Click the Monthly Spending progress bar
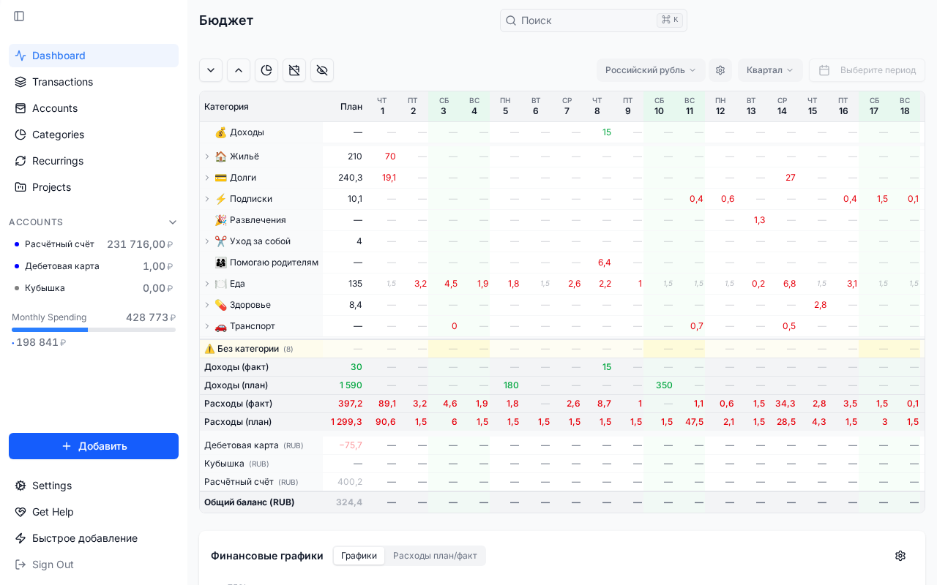The height and width of the screenshot is (585, 937). click(x=94, y=330)
